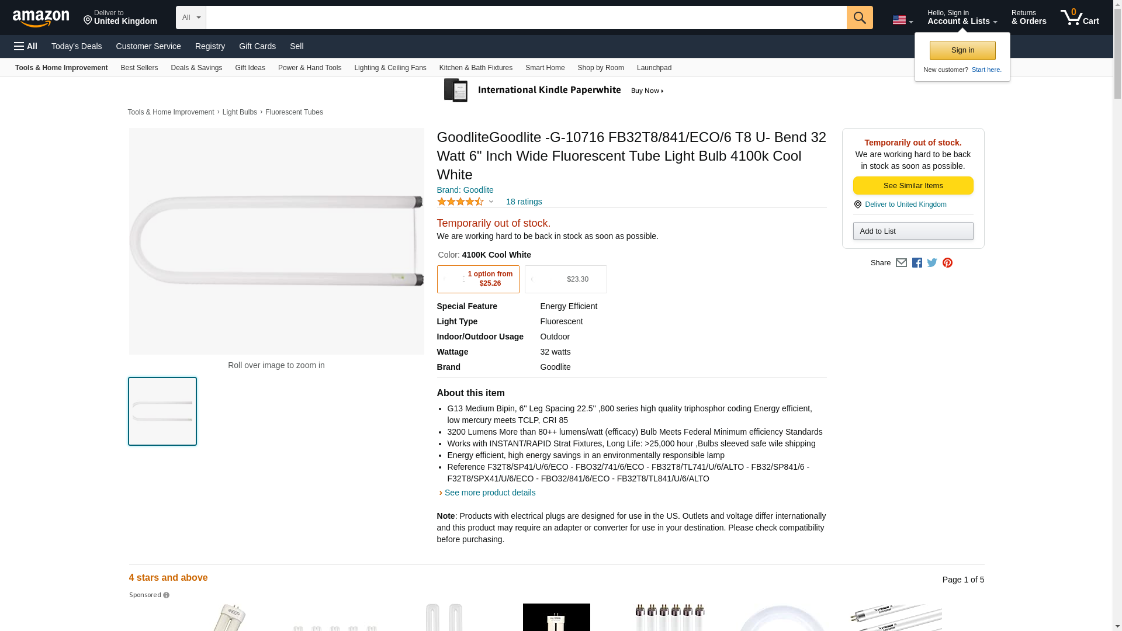1122x631 pixels.
Task: Focus the Amazon search input field
Action: (526, 18)
